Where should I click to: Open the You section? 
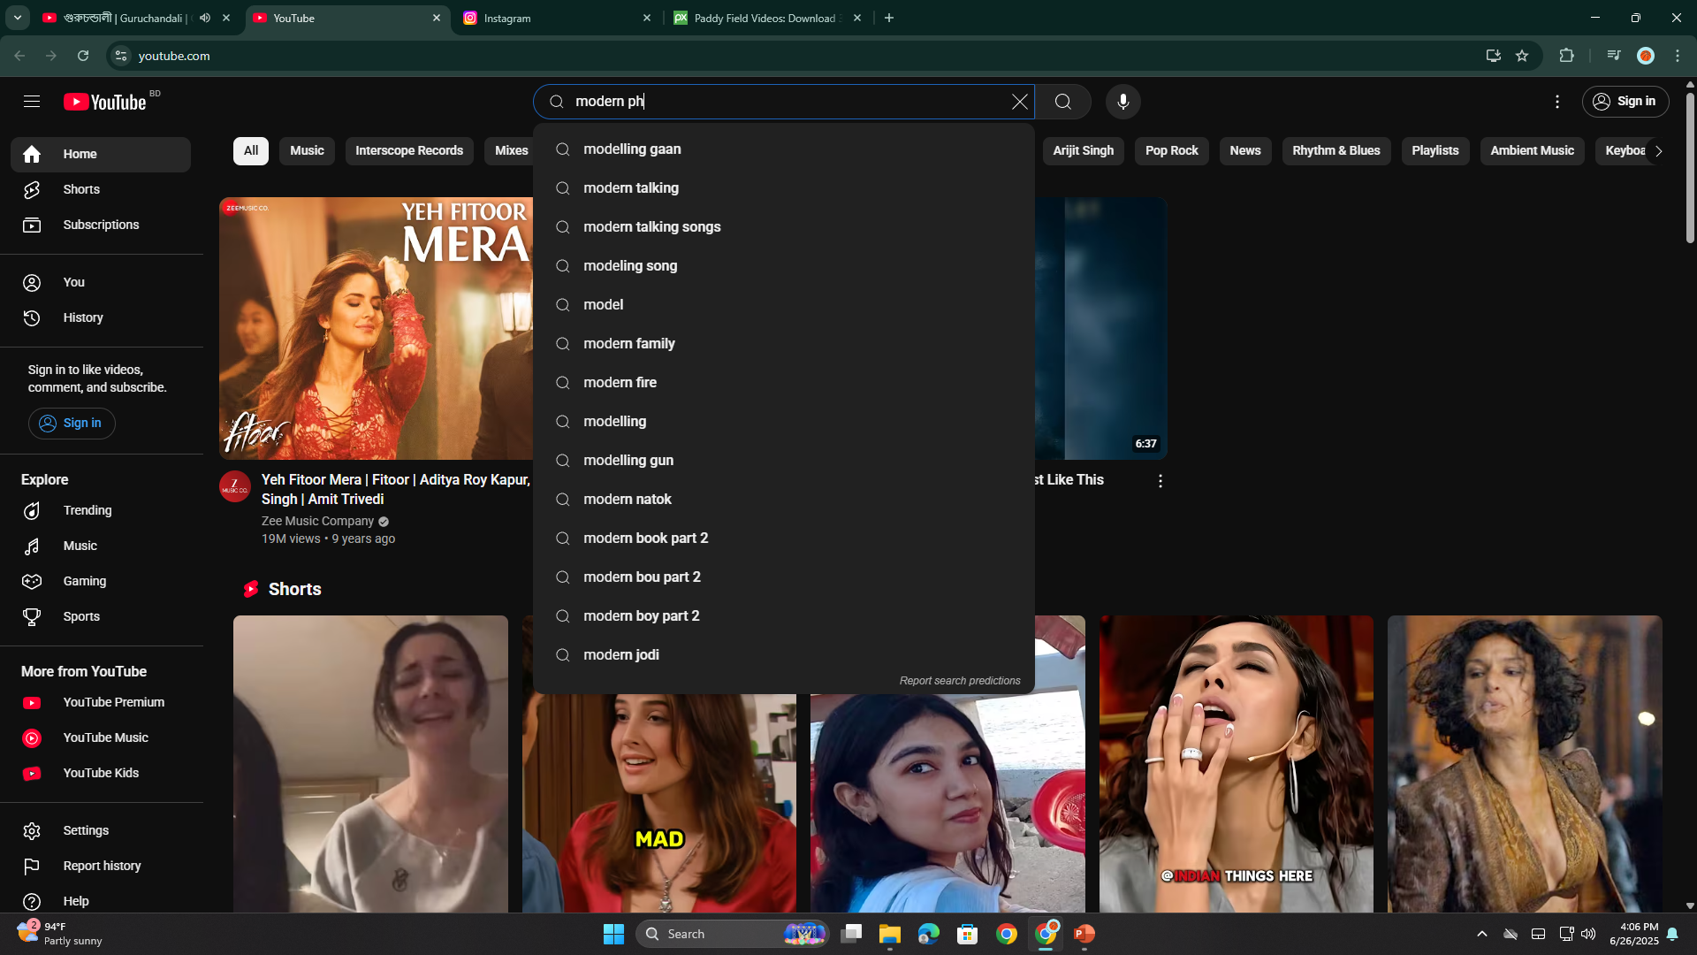click(101, 282)
